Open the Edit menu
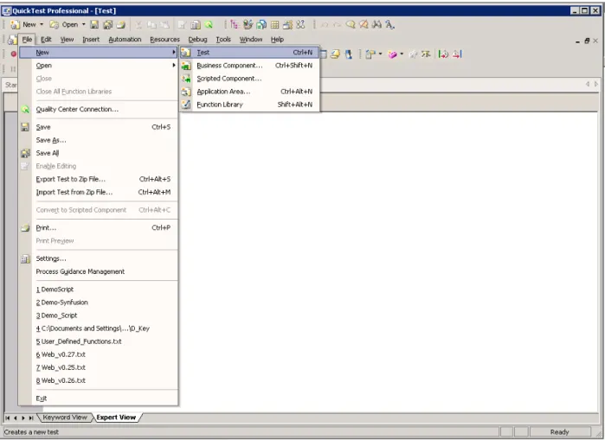 [46, 39]
